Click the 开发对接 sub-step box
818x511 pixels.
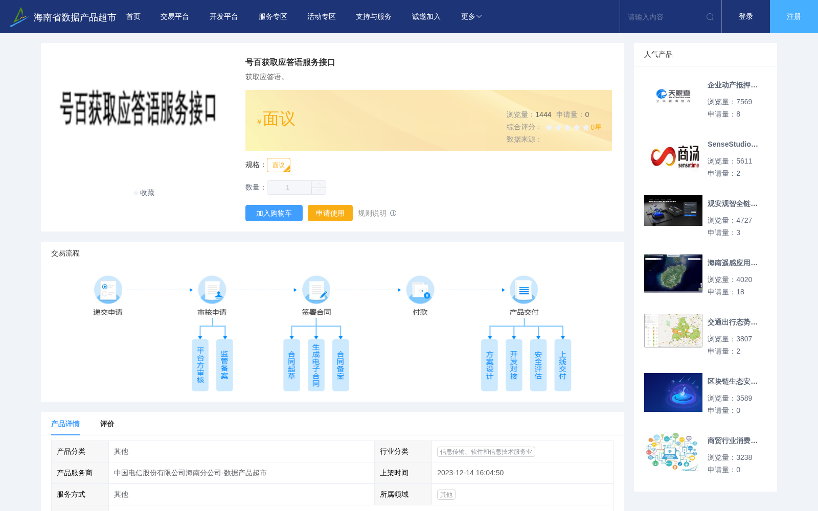tap(514, 365)
